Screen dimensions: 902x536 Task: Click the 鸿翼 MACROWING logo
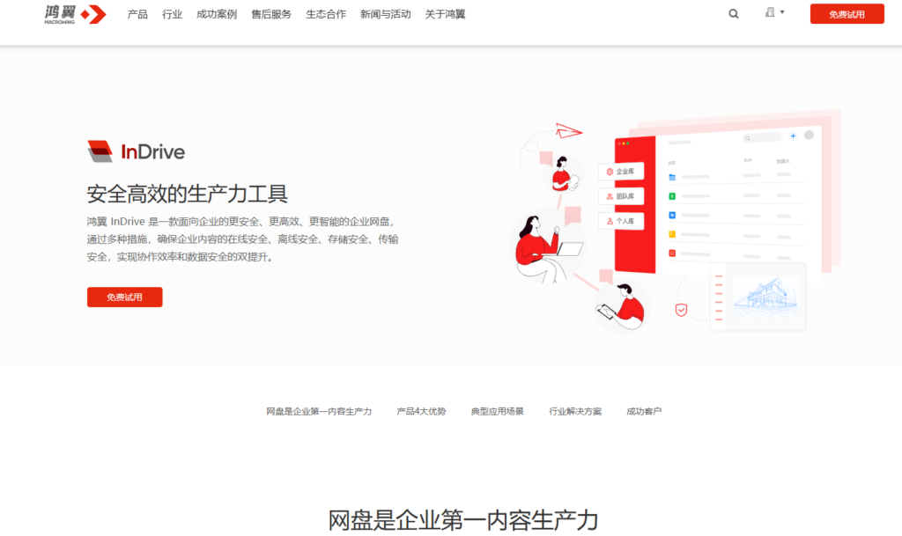tap(74, 14)
